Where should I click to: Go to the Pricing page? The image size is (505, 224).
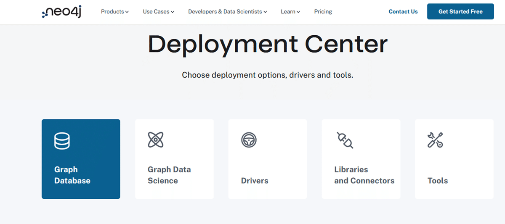click(x=323, y=12)
